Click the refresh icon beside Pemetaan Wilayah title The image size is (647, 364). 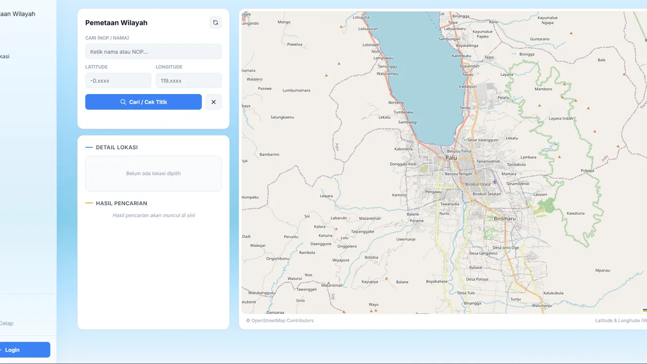(x=215, y=23)
